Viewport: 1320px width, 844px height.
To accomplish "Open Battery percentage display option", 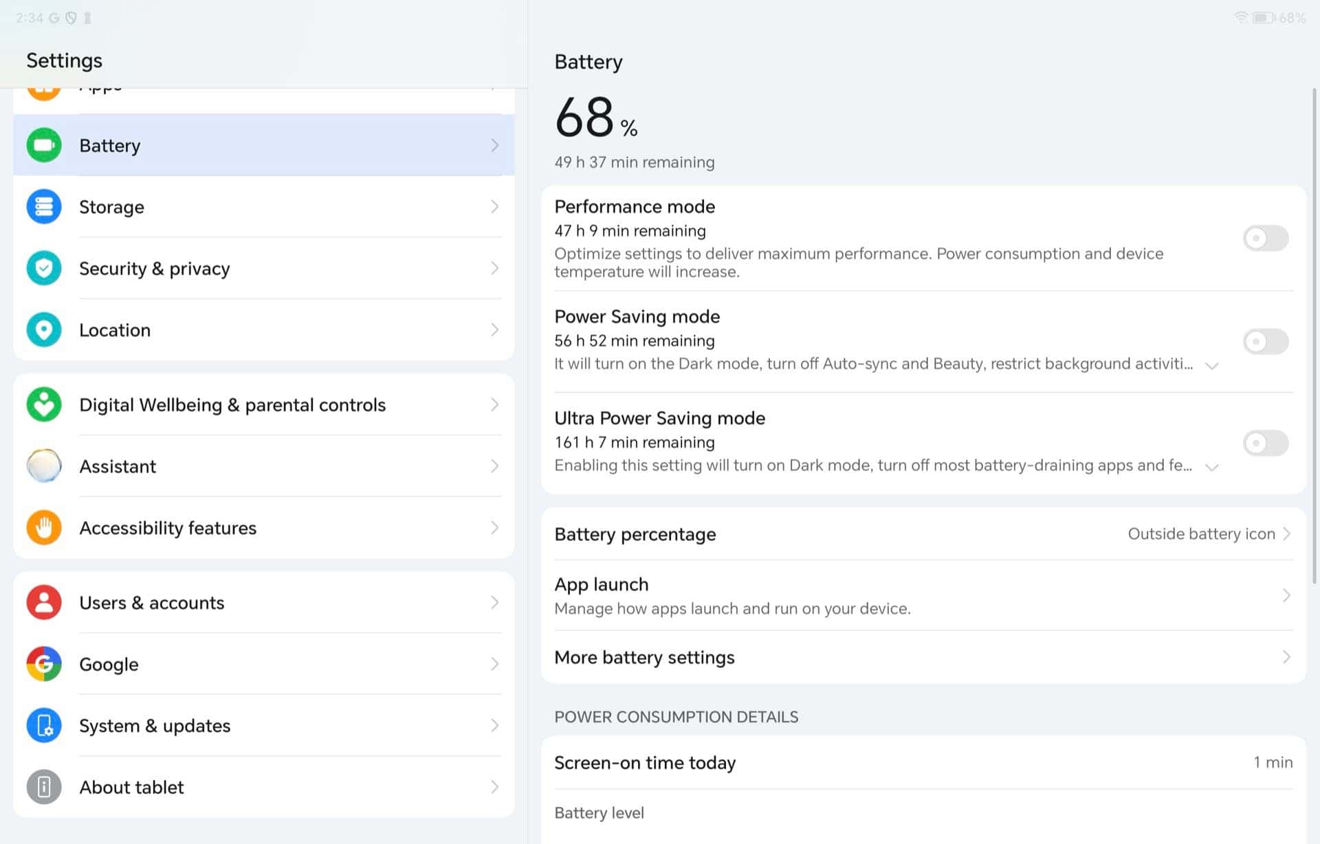I will point(923,534).
